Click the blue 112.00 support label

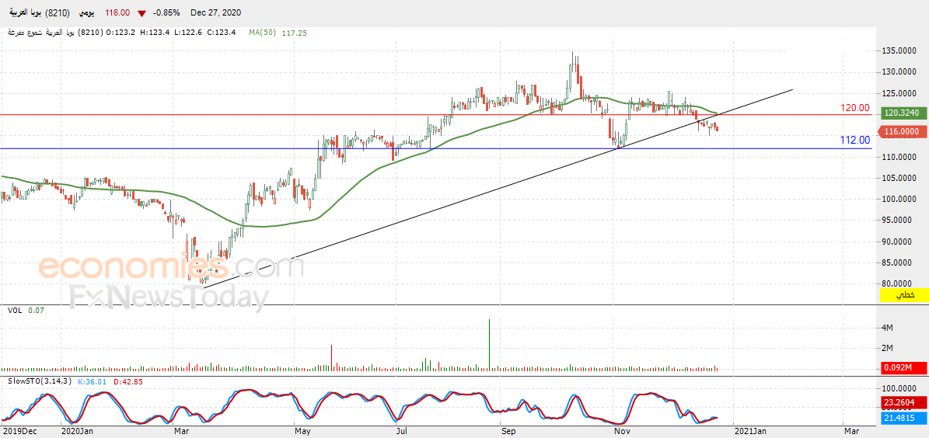click(855, 141)
